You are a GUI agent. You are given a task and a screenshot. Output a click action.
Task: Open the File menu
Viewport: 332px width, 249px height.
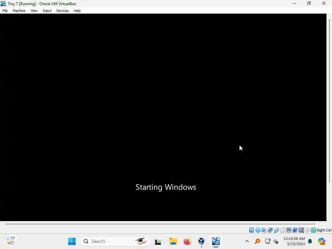(x=5, y=11)
